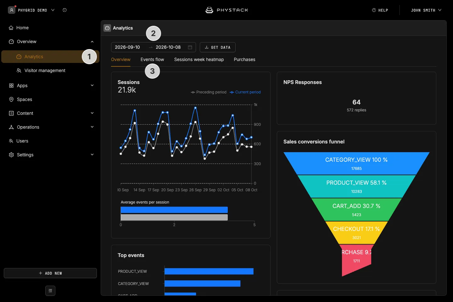Expand the Apps sidebar section

click(x=92, y=86)
